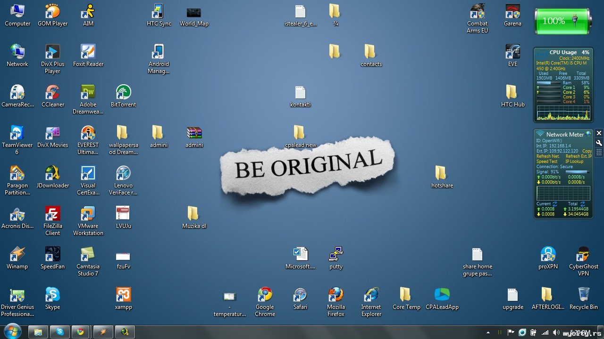Open the xampp desktop icon
The height and width of the screenshot is (339, 604).
tap(123, 296)
